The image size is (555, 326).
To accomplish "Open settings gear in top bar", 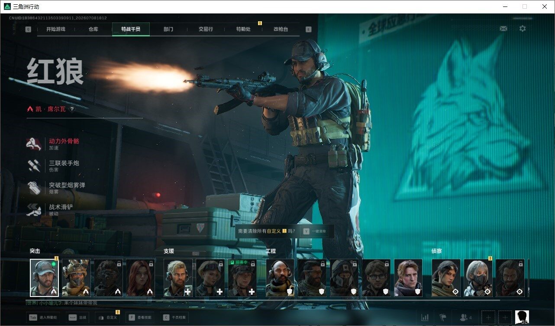I will (x=523, y=29).
